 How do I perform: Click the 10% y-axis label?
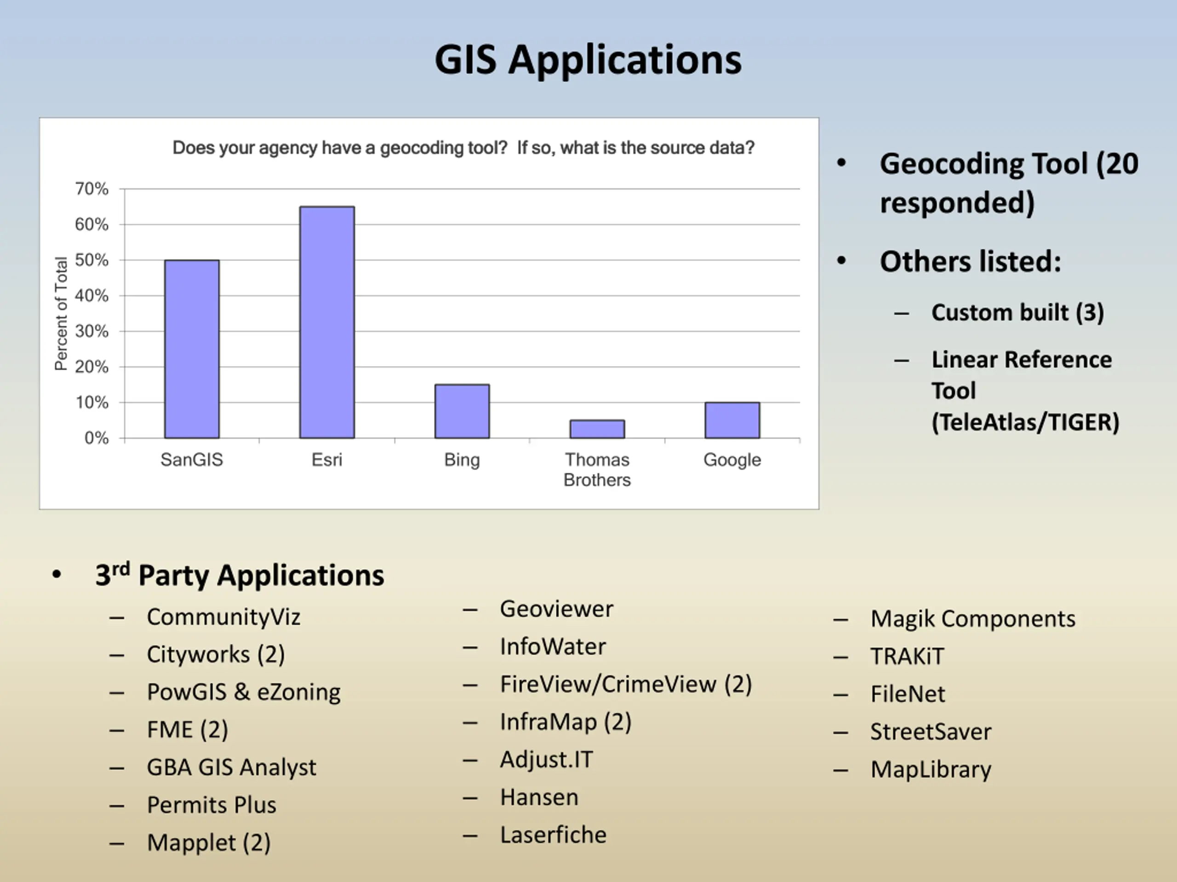click(91, 402)
